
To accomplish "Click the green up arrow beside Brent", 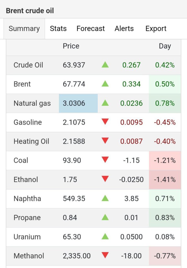I will click(x=105, y=84).
